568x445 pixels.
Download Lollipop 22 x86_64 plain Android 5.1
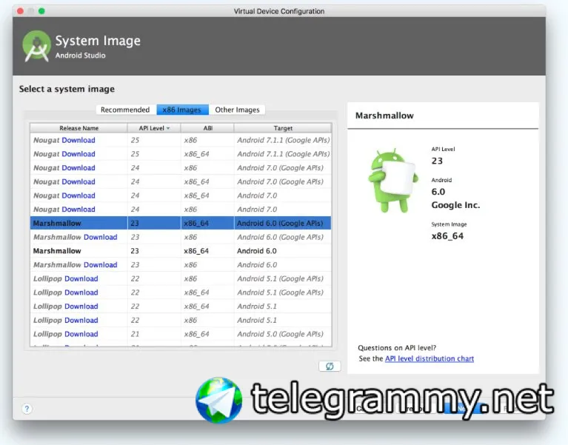click(x=81, y=307)
